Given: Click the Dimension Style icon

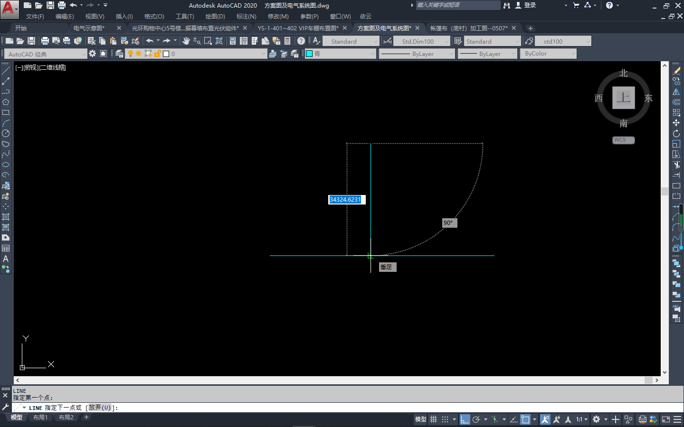Looking at the screenshot, I should 388,41.
